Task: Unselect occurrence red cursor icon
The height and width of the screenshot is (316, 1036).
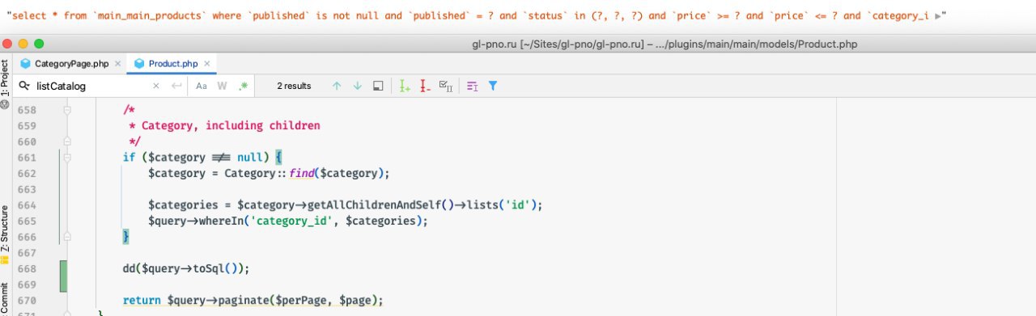Action: coord(425,86)
